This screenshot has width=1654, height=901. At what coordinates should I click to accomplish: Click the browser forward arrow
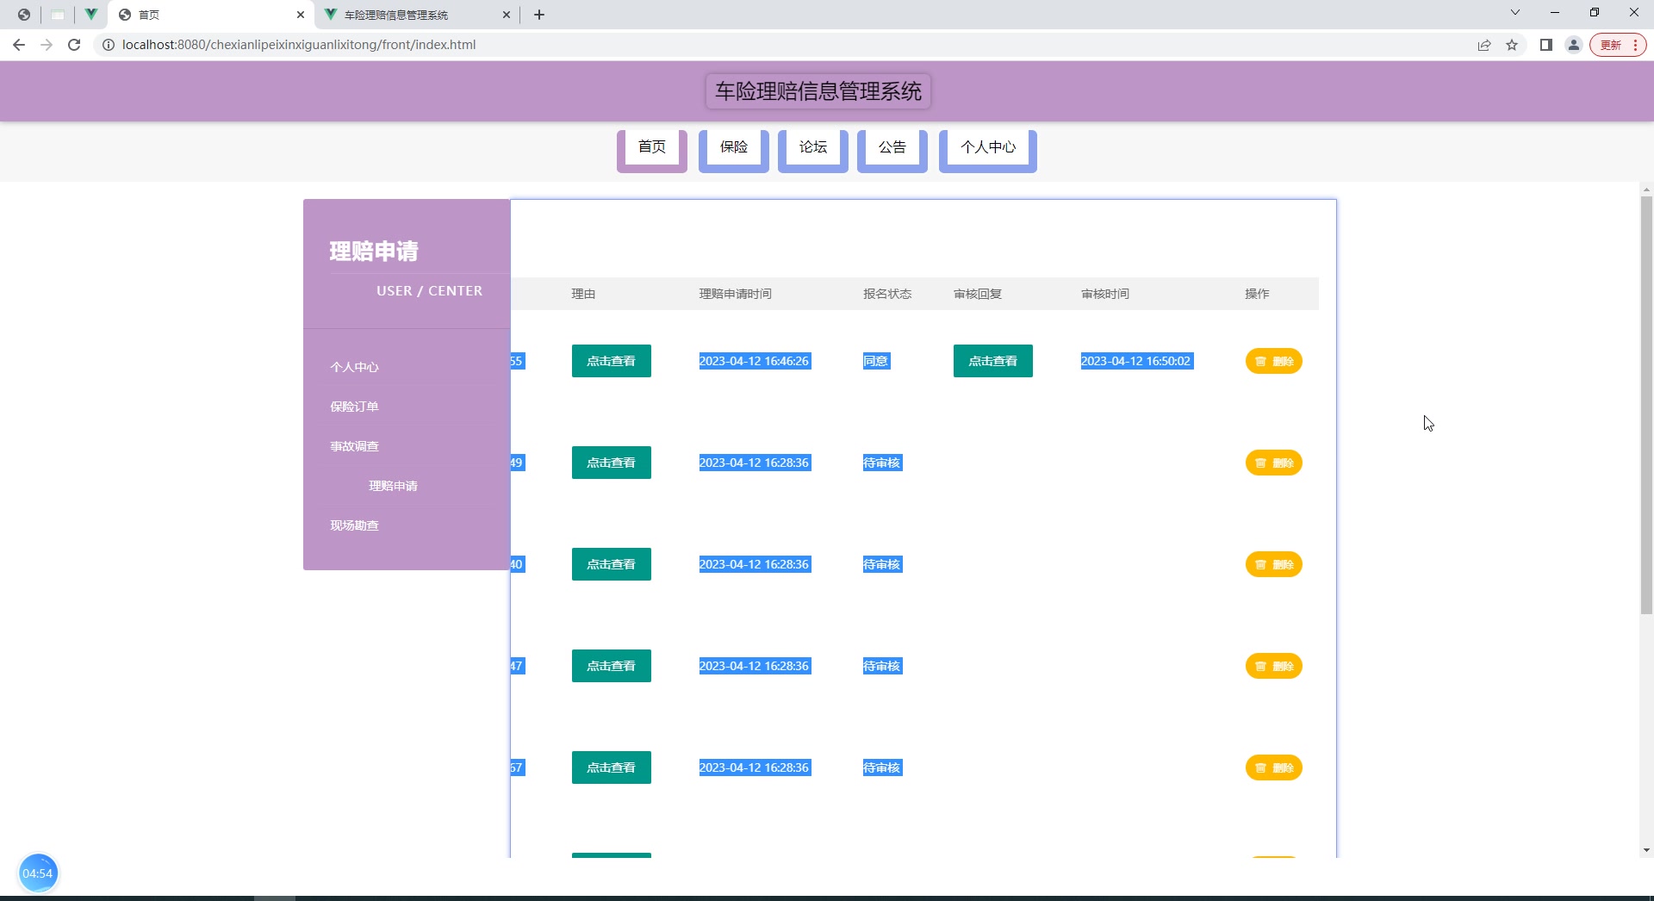pos(47,45)
